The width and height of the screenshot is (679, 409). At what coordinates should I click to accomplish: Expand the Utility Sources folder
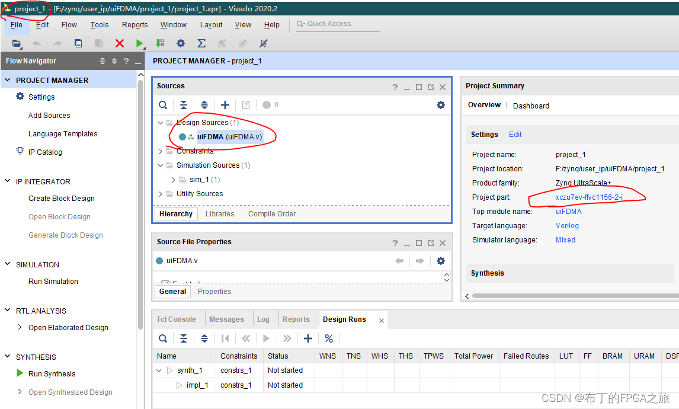tap(160, 194)
